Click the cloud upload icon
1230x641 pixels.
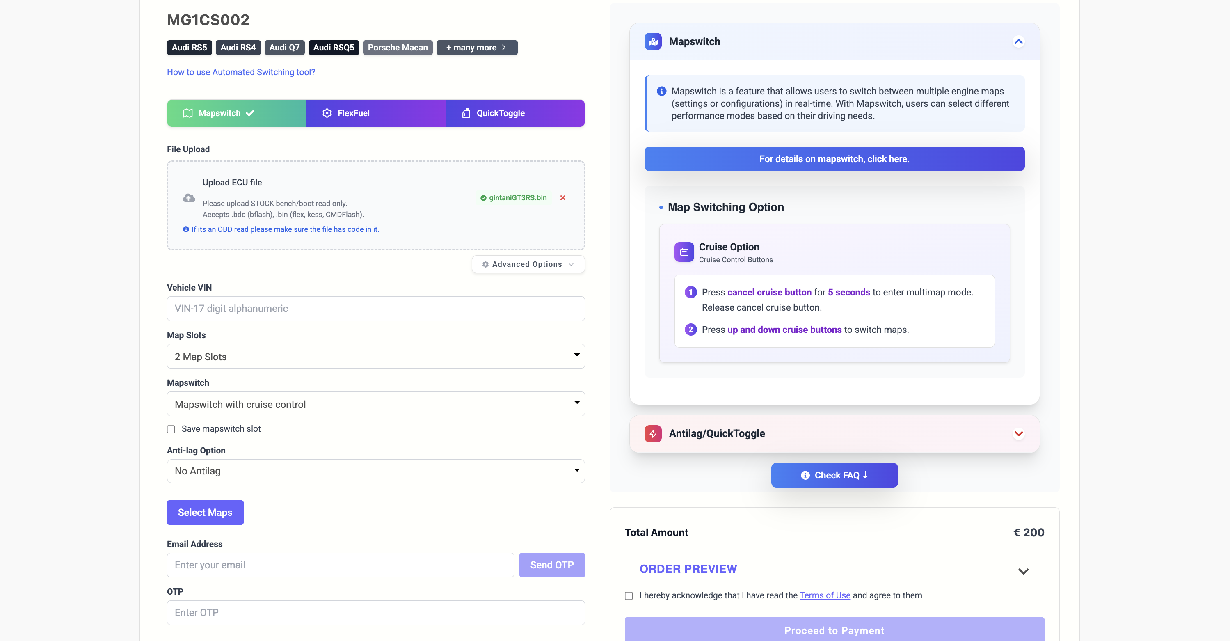pos(189,198)
